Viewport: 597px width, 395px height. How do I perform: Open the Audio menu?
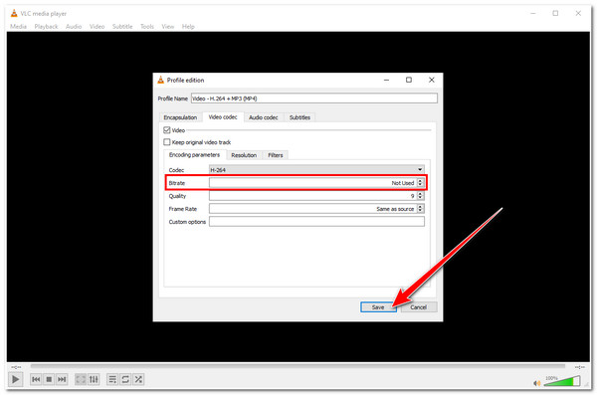click(x=74, y=26)
